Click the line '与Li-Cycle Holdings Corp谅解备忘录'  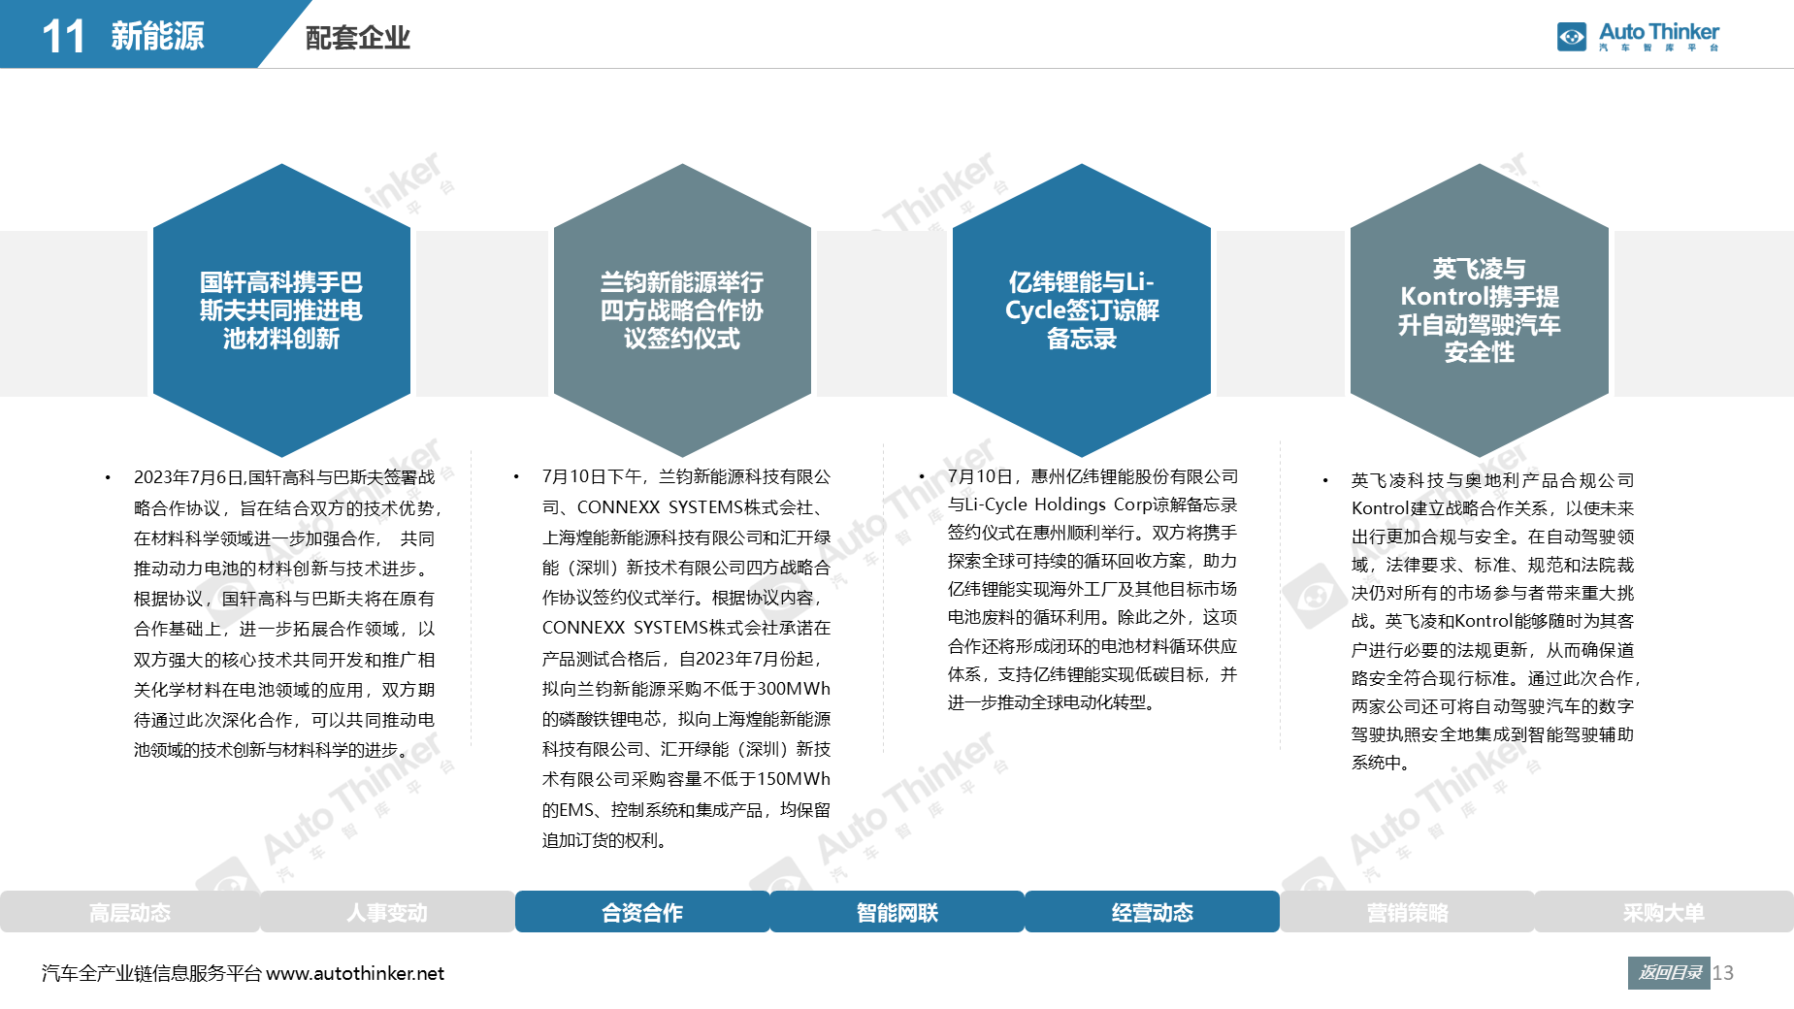click(1093, 504)
